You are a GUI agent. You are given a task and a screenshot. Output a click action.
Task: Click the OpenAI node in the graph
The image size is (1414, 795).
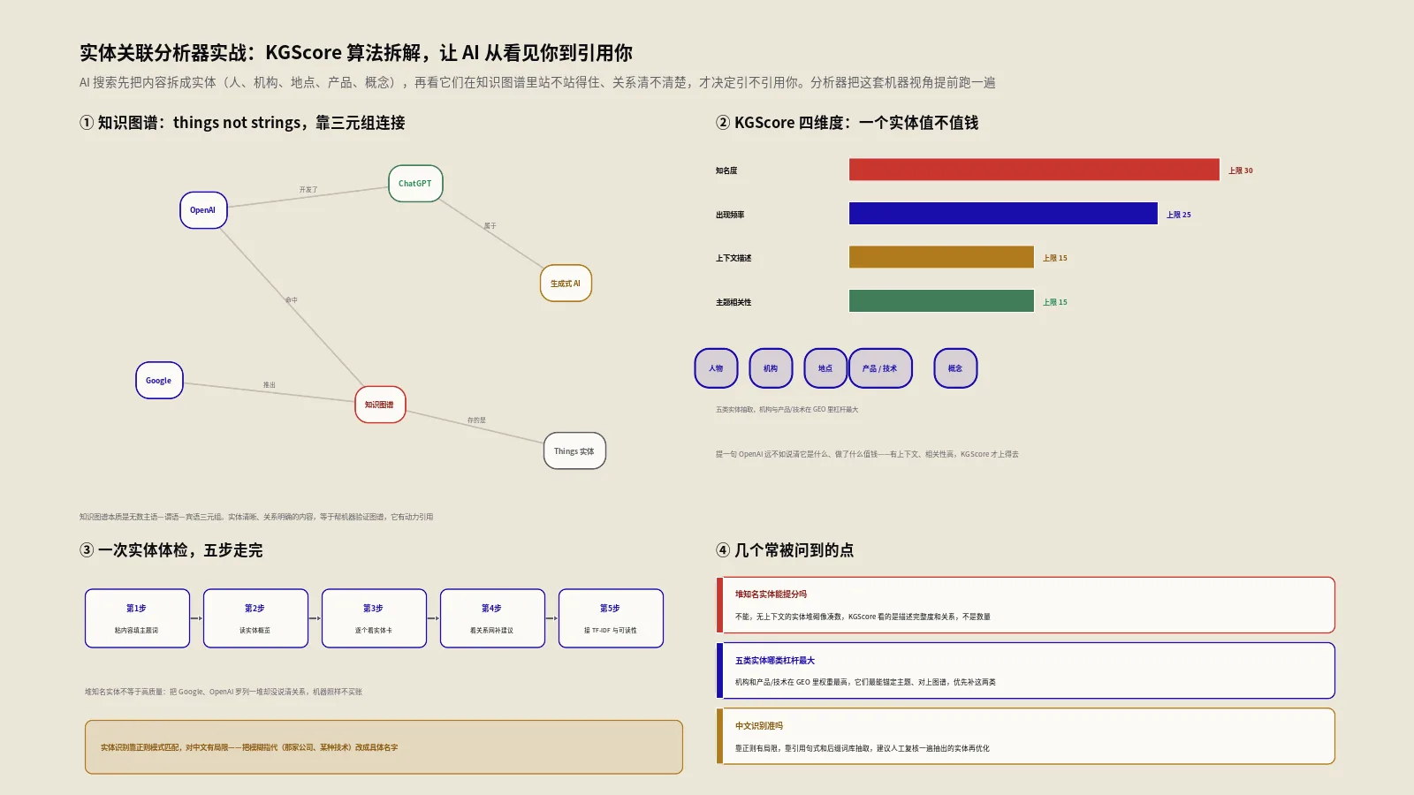[x=203, y=210]
